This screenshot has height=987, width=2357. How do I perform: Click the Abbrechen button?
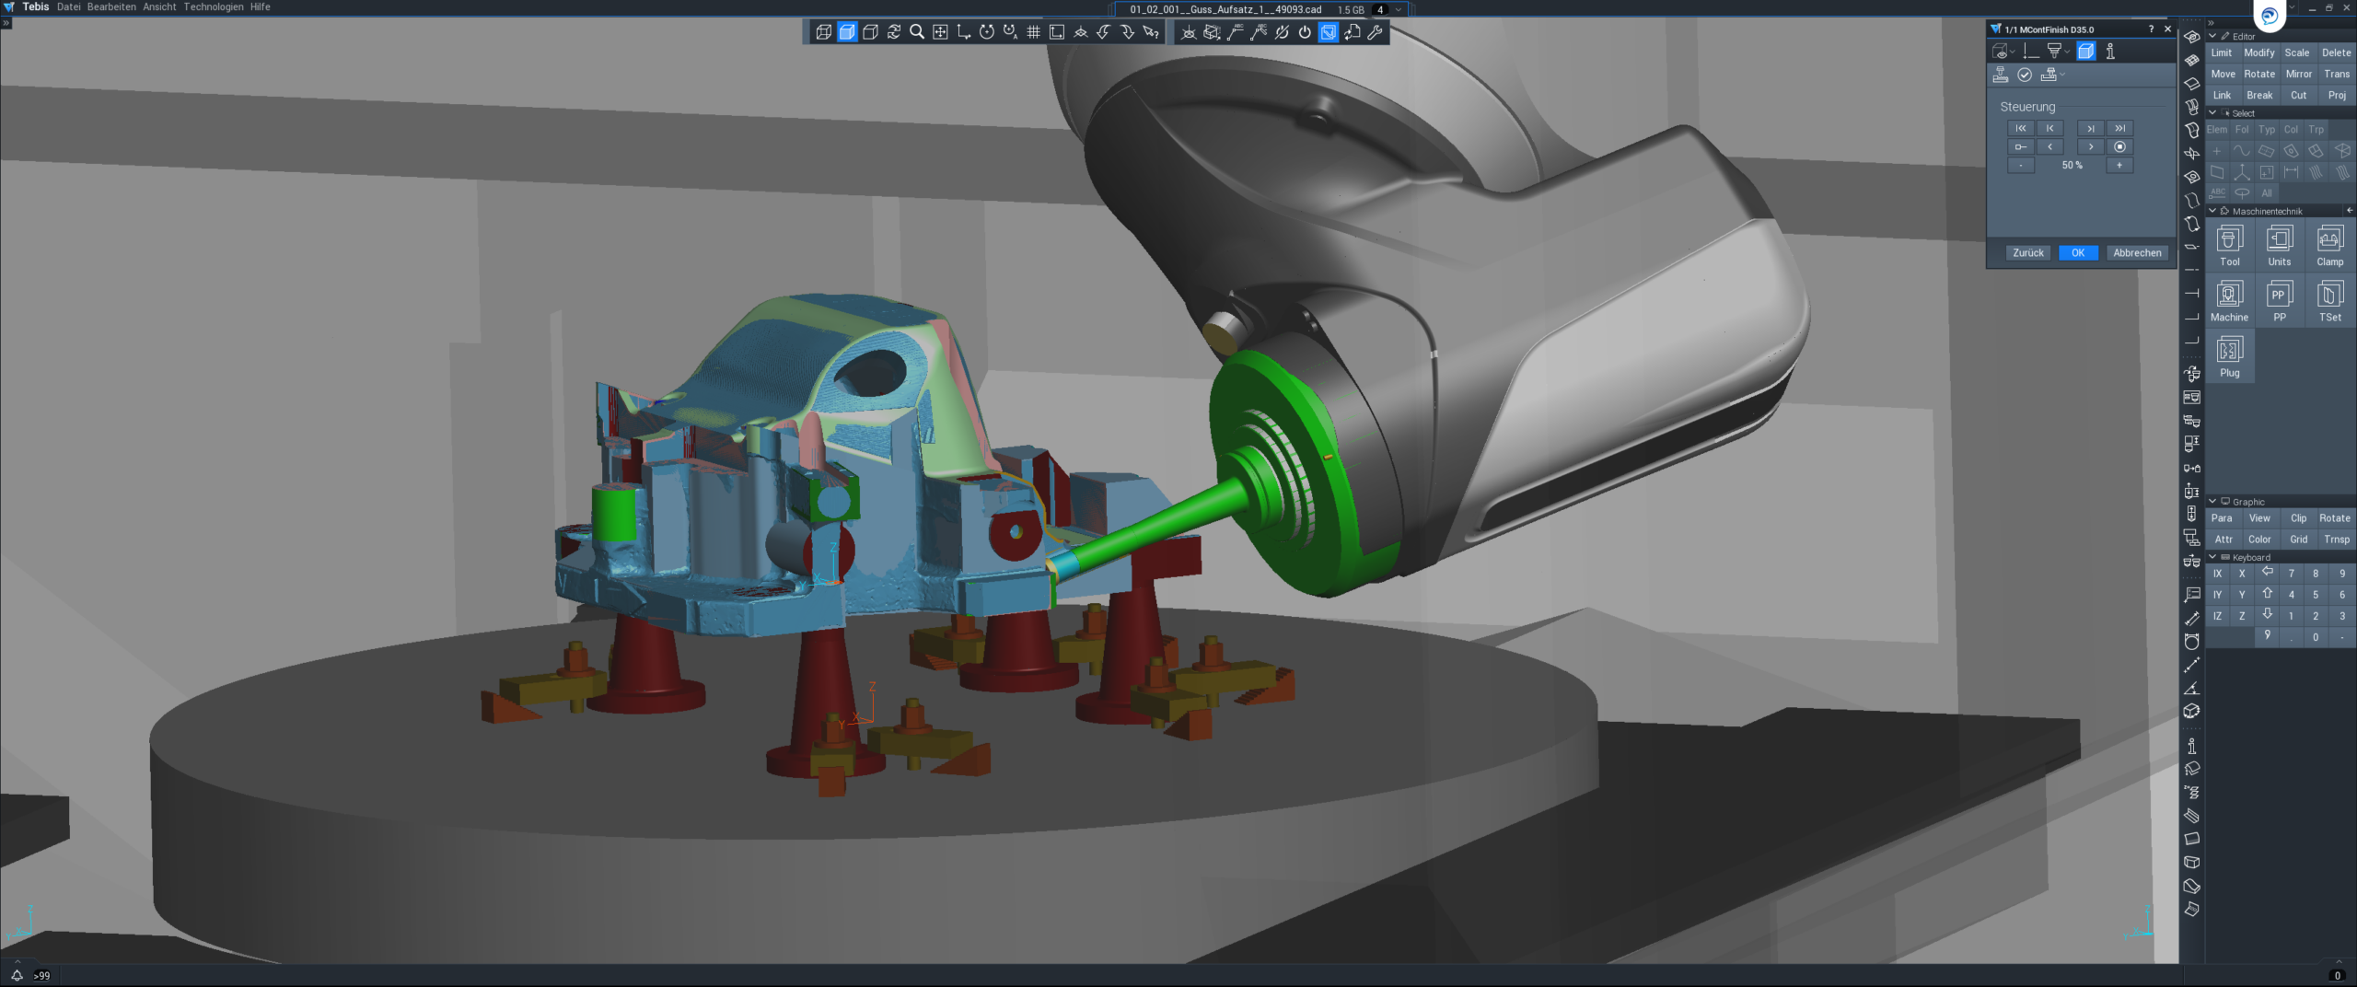(x=2137, y=252)
